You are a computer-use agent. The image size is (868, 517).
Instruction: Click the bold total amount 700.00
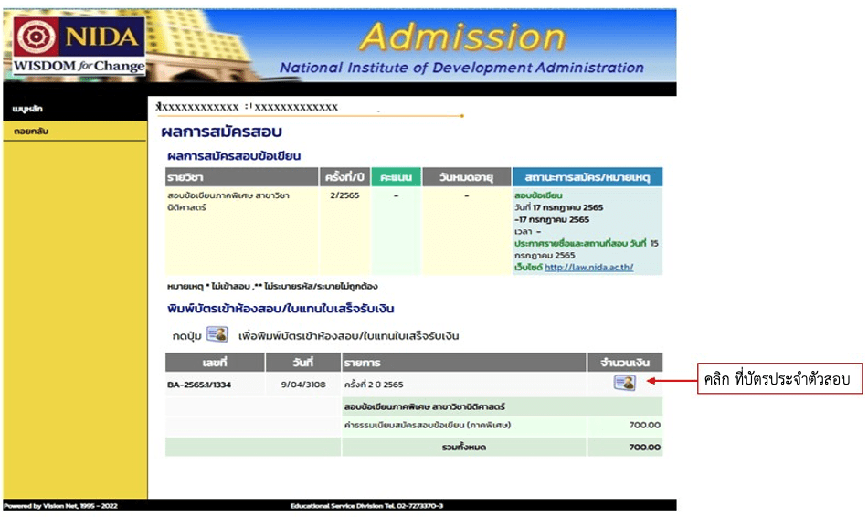pos(644,448)
